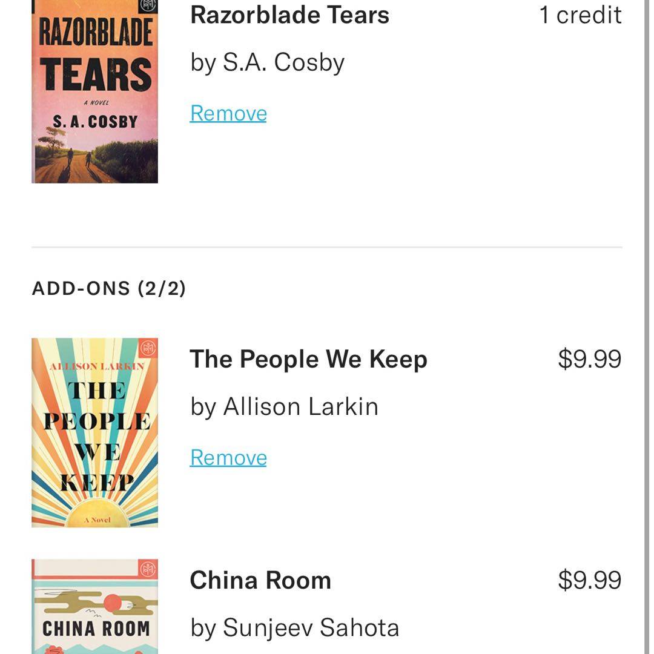Remove Razorblade Tears from the box

228,113
